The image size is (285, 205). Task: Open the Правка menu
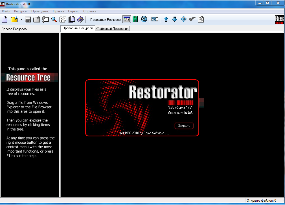point(58,11)
